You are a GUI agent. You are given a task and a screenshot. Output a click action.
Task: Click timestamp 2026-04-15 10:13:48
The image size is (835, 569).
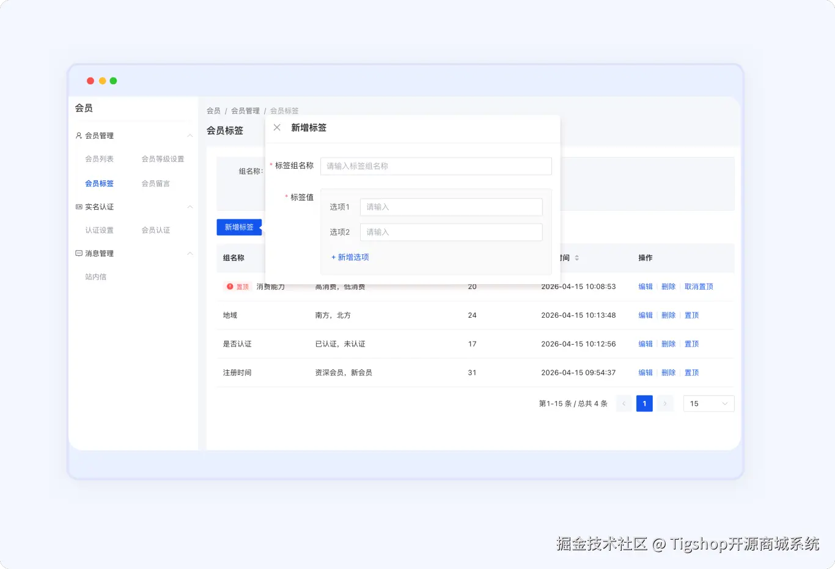(x=578, y=315)
